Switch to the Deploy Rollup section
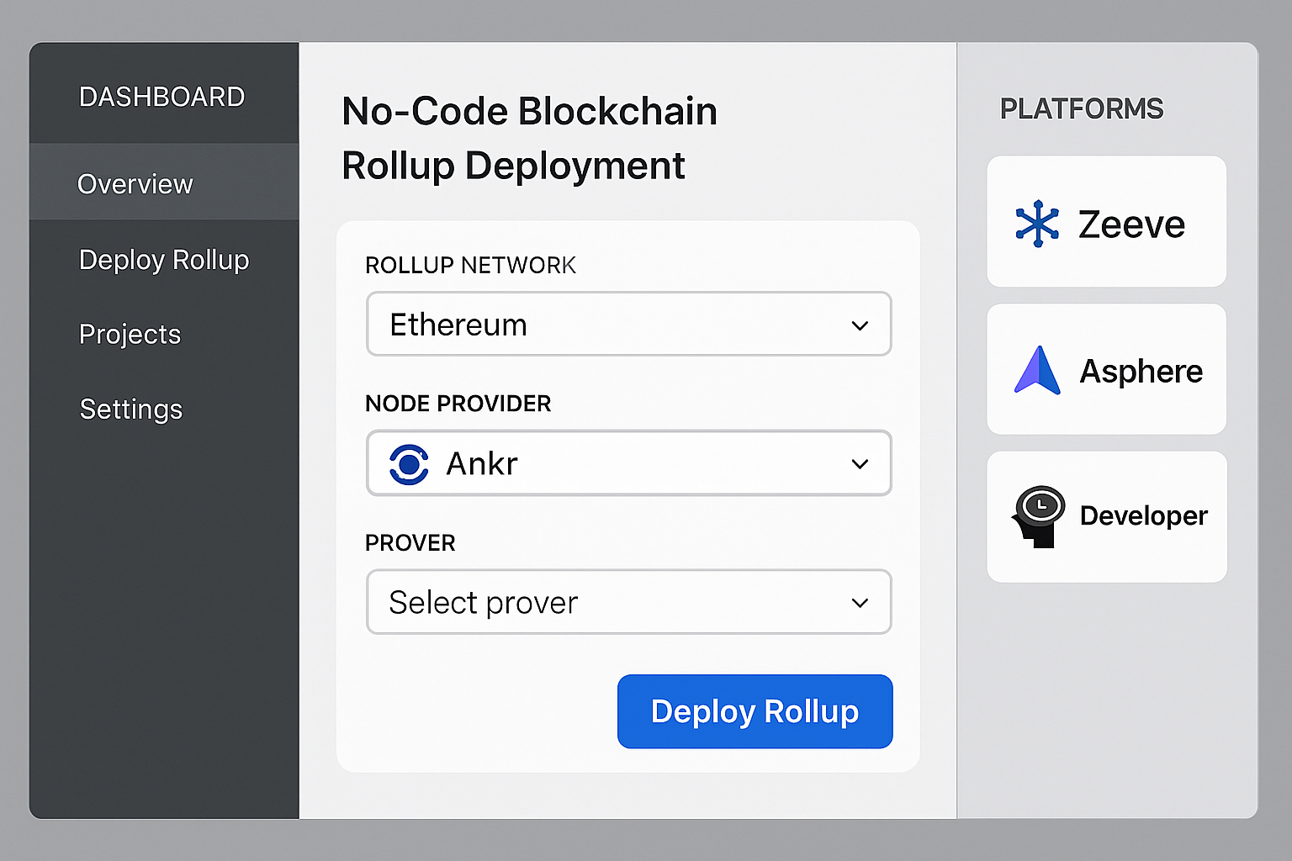1292x861 pixels. [x=164, y=260]
